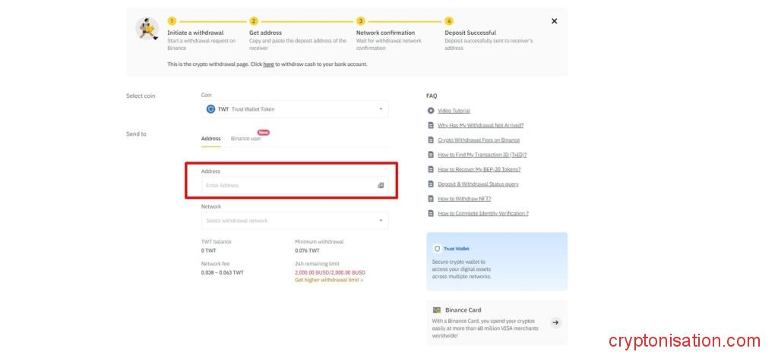Open How to Withdraw NFT link
Screen dimensions: 778x358
click(464, 199)
